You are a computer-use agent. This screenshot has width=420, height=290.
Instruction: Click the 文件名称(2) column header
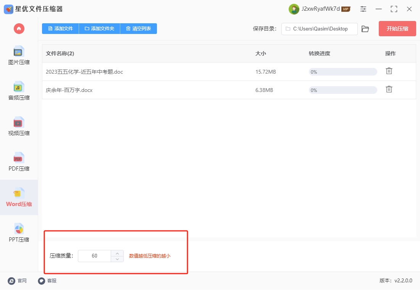pos(60,53)
